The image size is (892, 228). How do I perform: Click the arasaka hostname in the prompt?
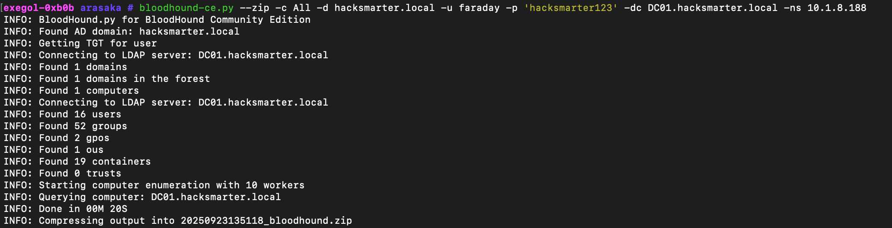tap(101, 8)
